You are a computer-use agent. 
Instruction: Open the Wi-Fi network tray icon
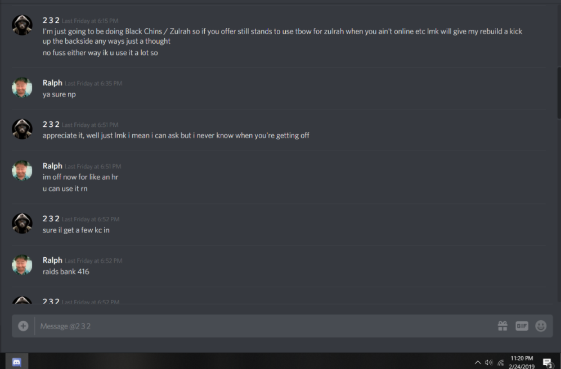[x=501, y=362]
